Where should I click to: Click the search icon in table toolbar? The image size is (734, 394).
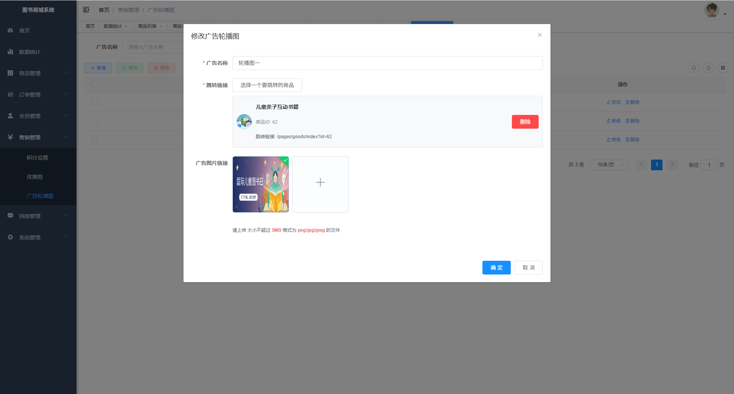click(x=693, y=68)
